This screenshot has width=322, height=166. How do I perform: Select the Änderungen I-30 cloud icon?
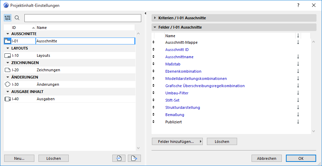(x=7, y=84)
